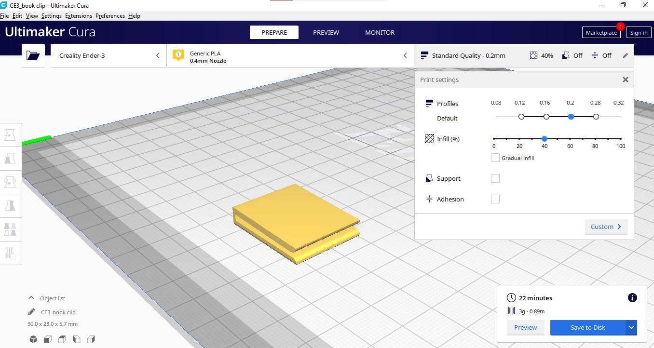Enable the Gradual infill checkbox
The width and height of the screenshot is (654, 348).
[495, 158]
